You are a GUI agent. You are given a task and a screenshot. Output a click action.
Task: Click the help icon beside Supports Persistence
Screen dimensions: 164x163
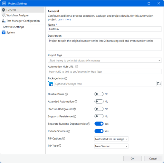(x=75, y=116)
